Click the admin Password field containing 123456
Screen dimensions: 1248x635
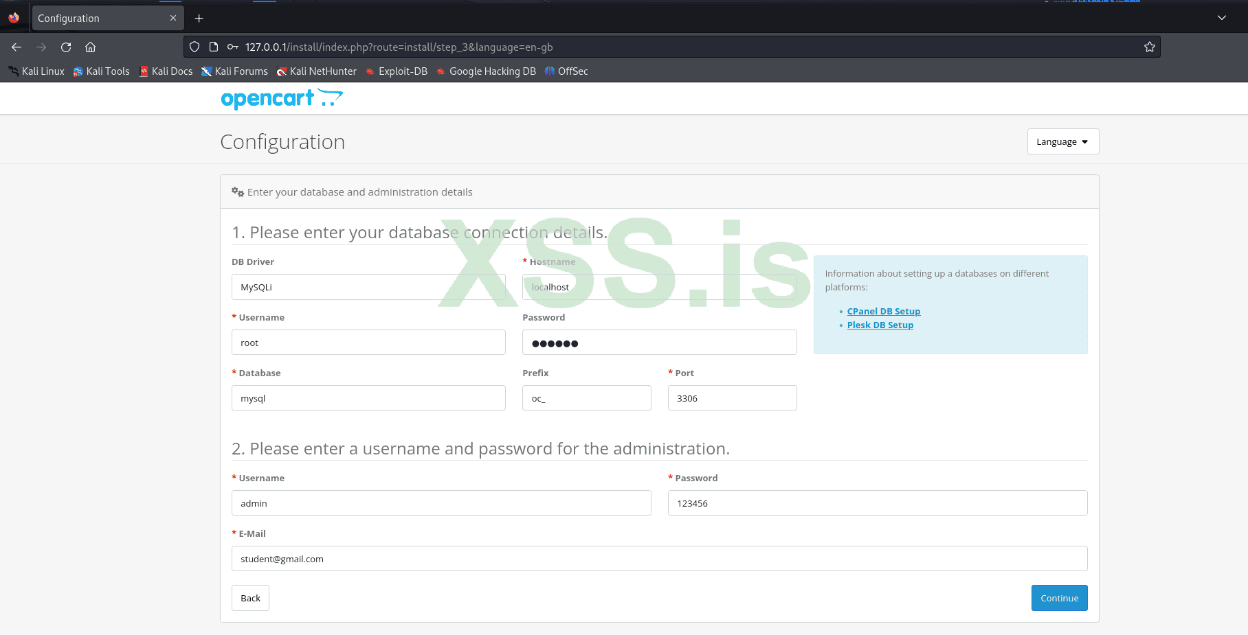coord(878,503)
